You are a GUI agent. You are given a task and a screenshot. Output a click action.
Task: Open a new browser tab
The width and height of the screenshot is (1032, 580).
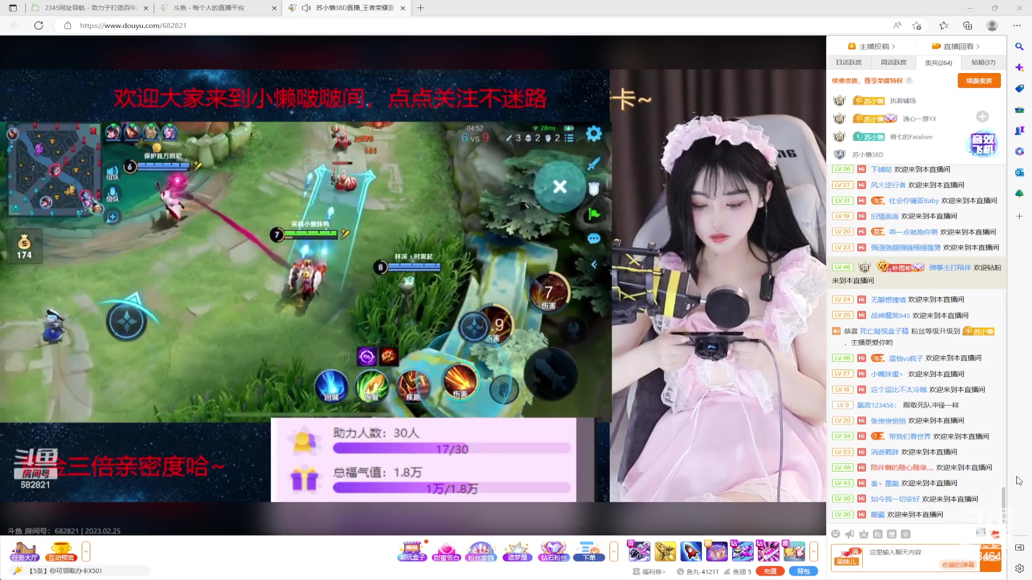coord(420,8)
